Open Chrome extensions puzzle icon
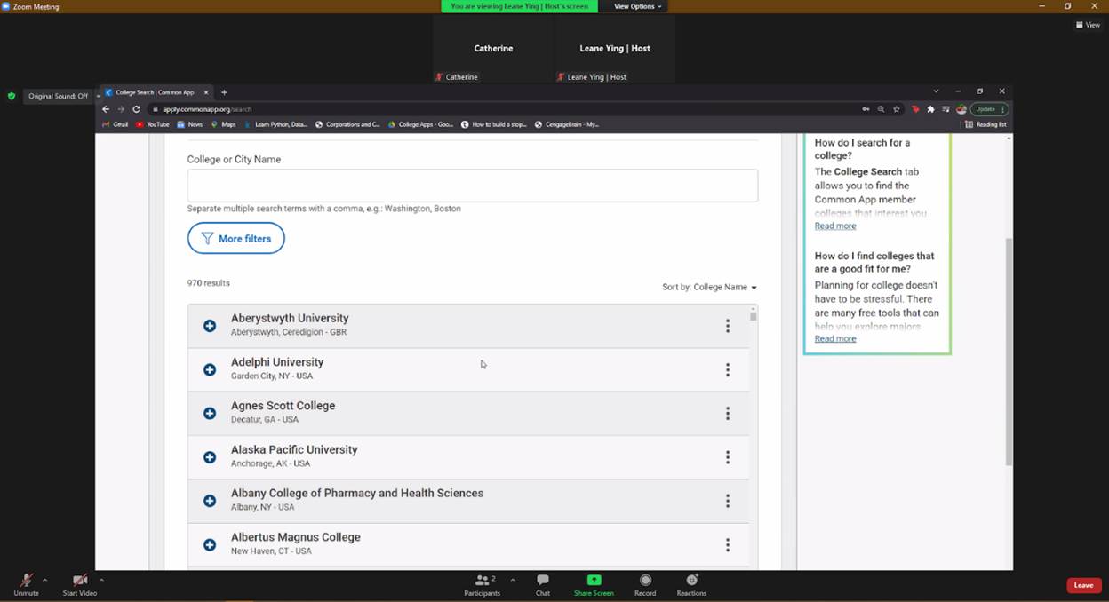This screenshot has height=602, width=1109. click(930, 109)
